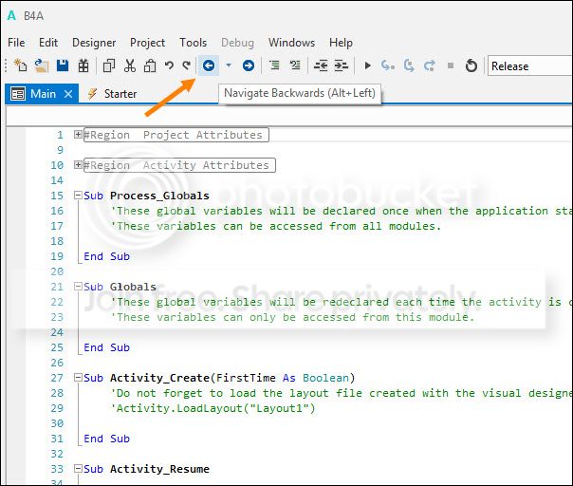Click the Copy toolbar icon

[x=109, y=65]
